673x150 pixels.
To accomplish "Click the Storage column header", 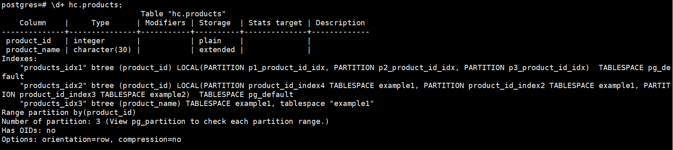I will (215, 23).
